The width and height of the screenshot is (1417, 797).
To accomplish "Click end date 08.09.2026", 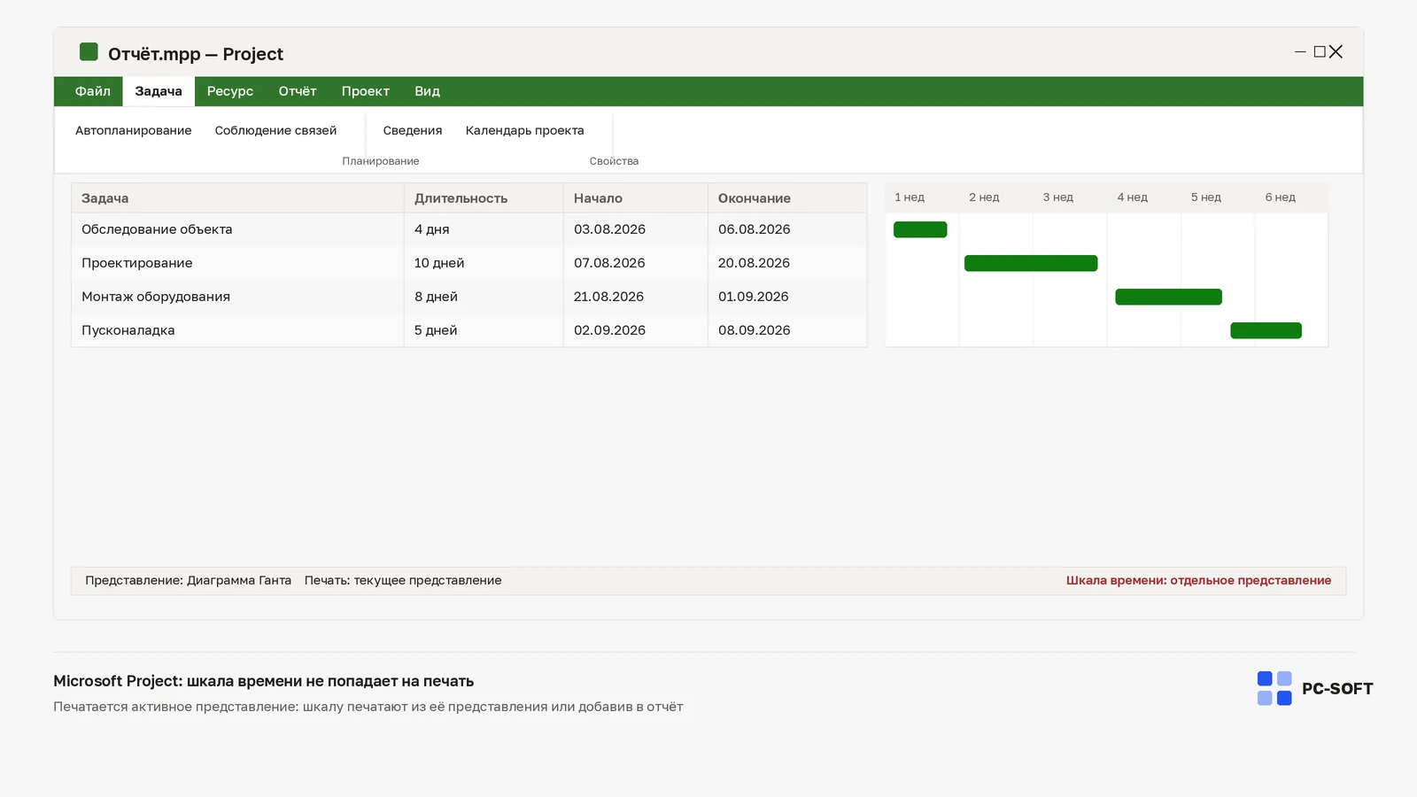I will click(787, 330).
